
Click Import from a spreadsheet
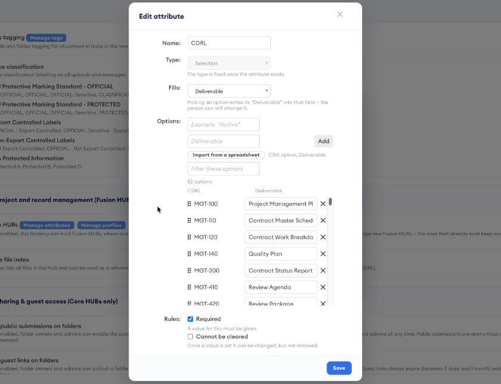coord(226,155)
